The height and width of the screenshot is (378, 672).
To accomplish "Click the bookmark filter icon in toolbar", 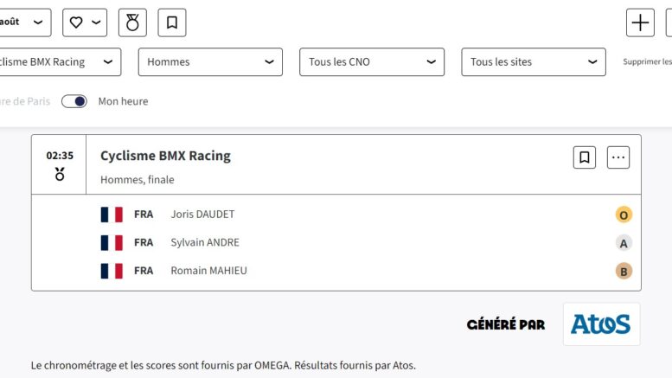I will (x=172, y=22).
